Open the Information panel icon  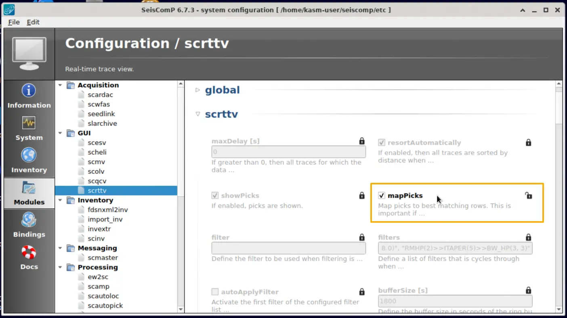tap(29, 91)
